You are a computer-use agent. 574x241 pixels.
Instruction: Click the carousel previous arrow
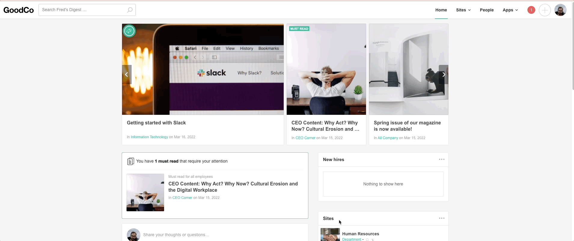pos(127,75)
